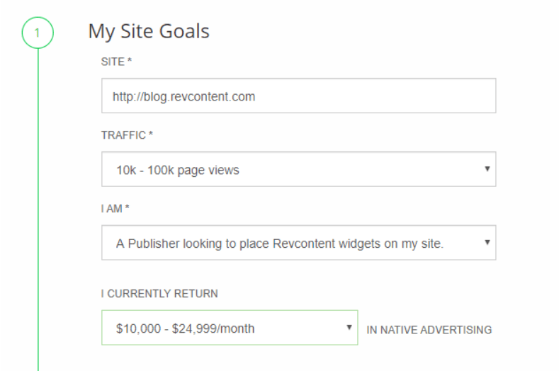Click the IN NATIVE ADVERTISING text
This screenshot has width=559, height=378.
pyautogui.click(x=429, y=330)
